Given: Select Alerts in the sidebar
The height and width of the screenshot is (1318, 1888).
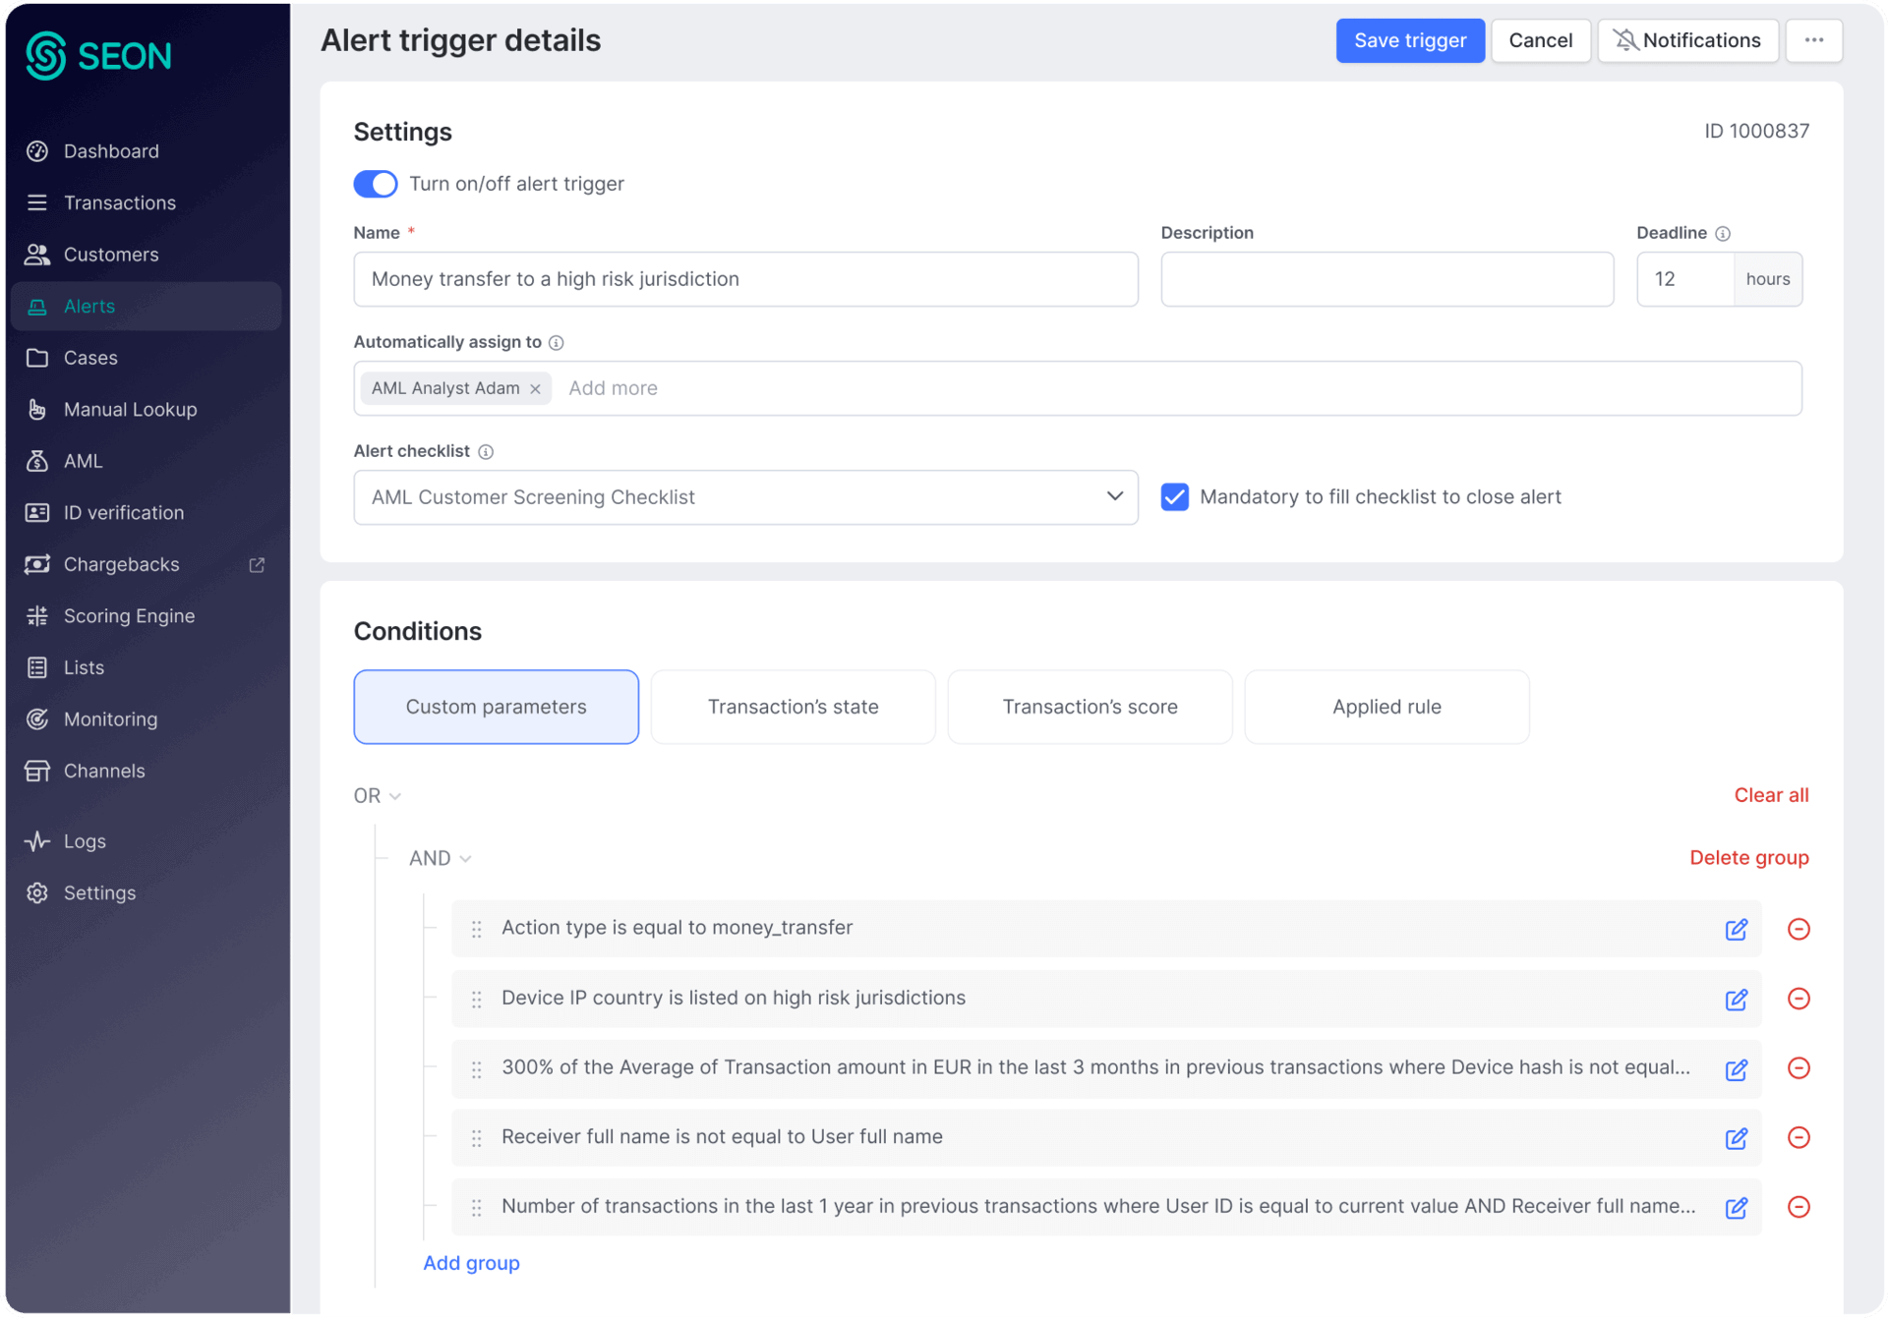Looking at the screenshot, I should (146, 307).
